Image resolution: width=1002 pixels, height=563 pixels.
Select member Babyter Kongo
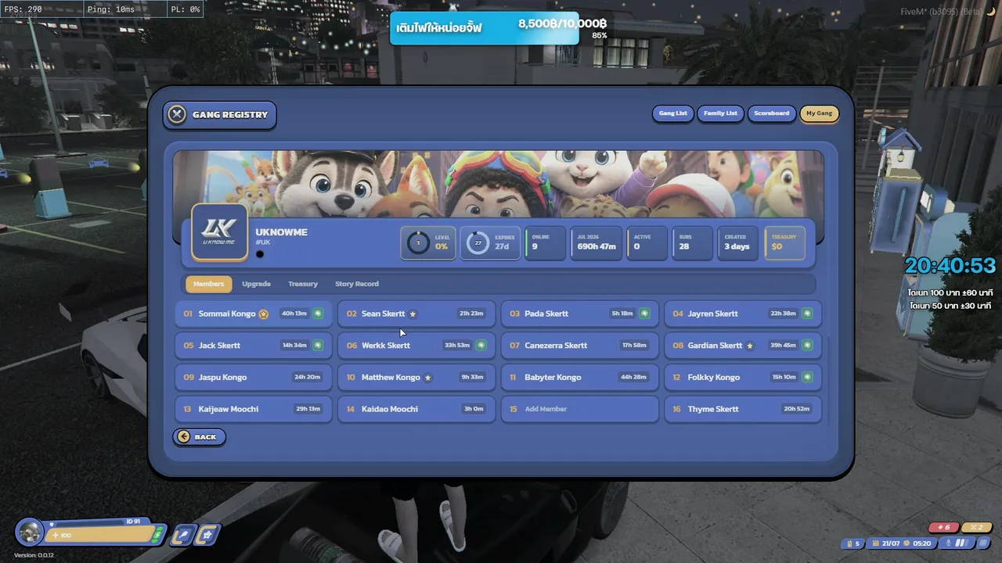click(x=580, y=377)
